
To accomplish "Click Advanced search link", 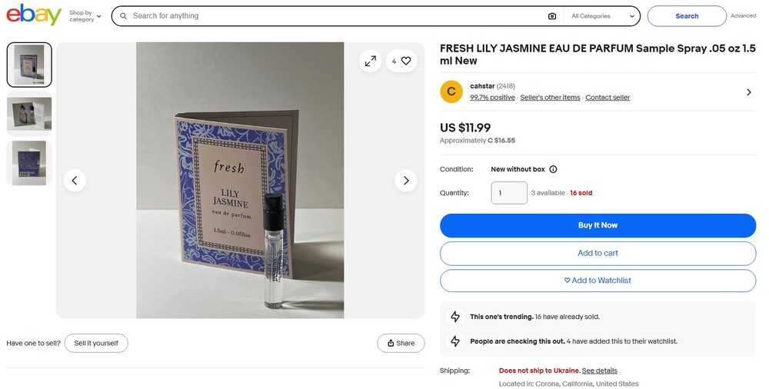I will tap(743, 16).
